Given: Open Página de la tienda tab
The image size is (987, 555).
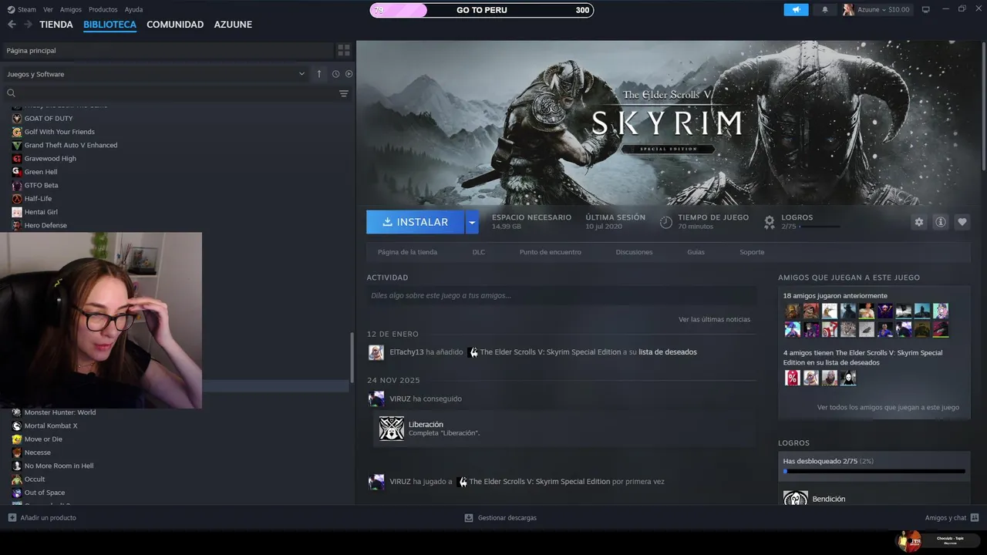Looking at the screenshot, I should pos(407,252).
